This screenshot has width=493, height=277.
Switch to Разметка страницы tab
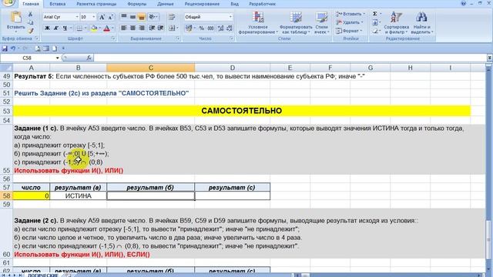96,4
